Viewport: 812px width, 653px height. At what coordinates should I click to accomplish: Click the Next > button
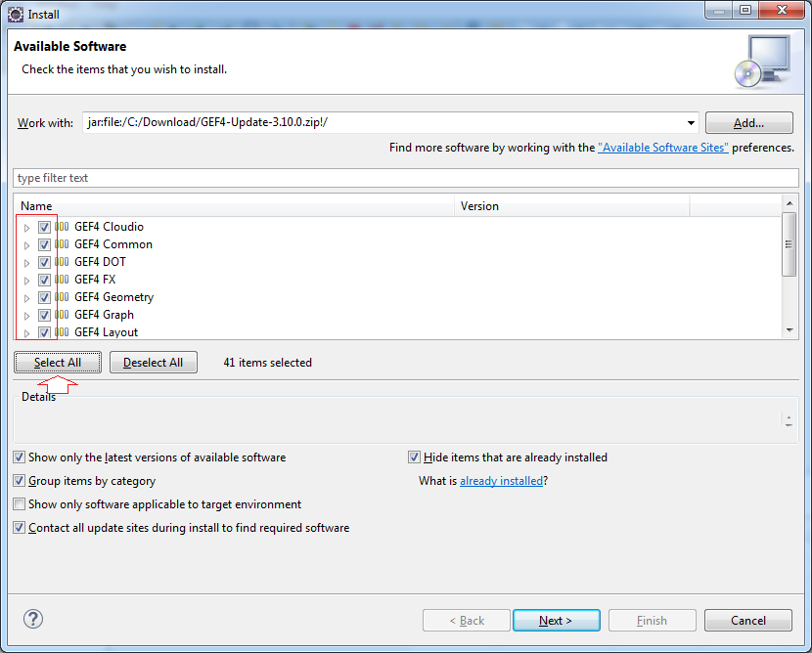[x=557, y=621]
